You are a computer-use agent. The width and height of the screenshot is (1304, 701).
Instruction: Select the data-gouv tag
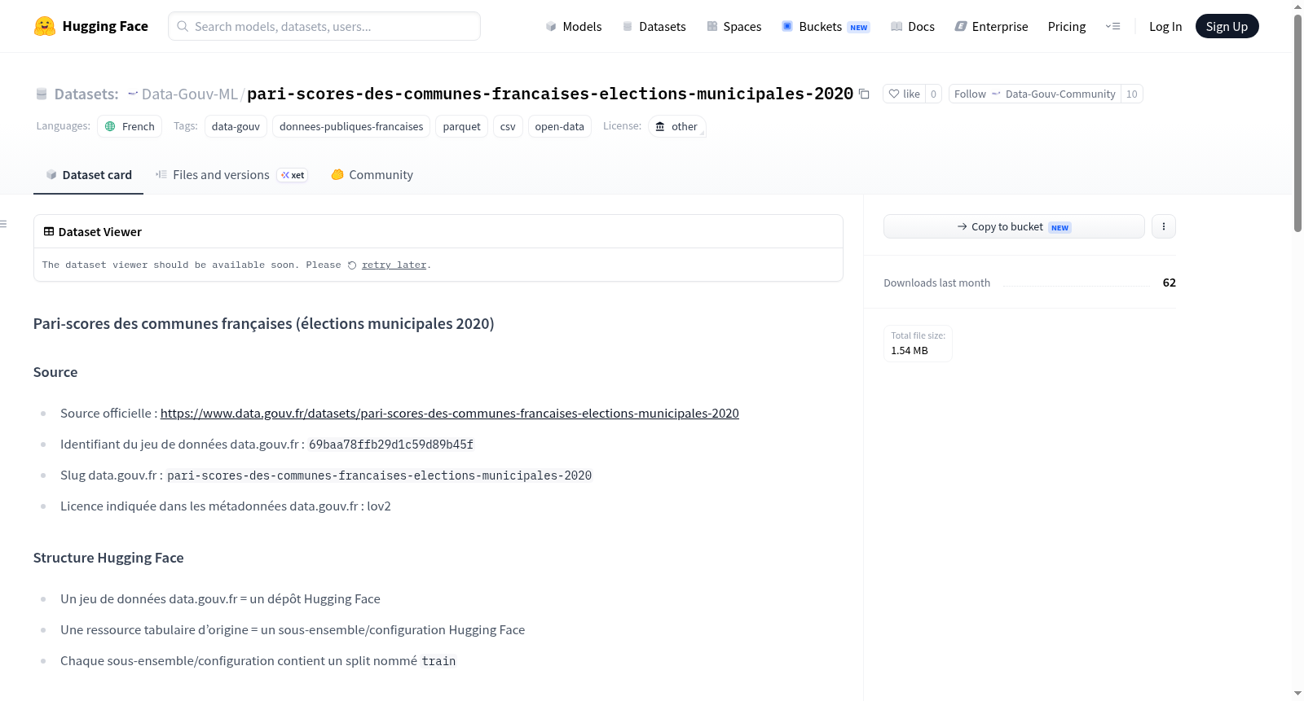coord(236,126)
